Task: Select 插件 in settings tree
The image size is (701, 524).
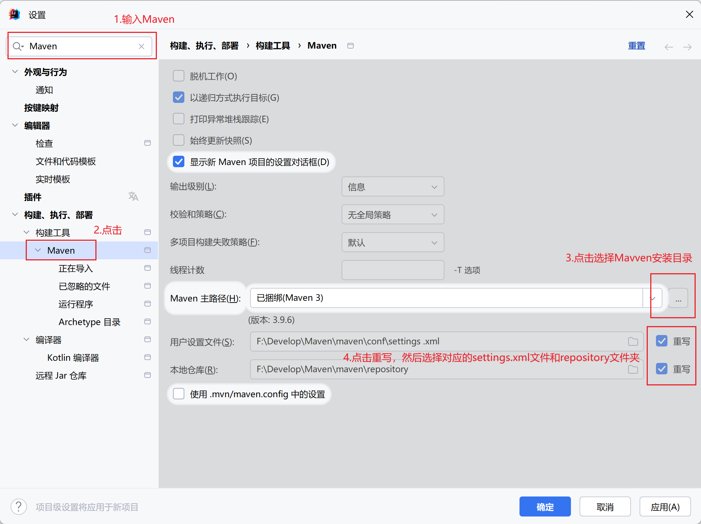Action: [33, 197]
